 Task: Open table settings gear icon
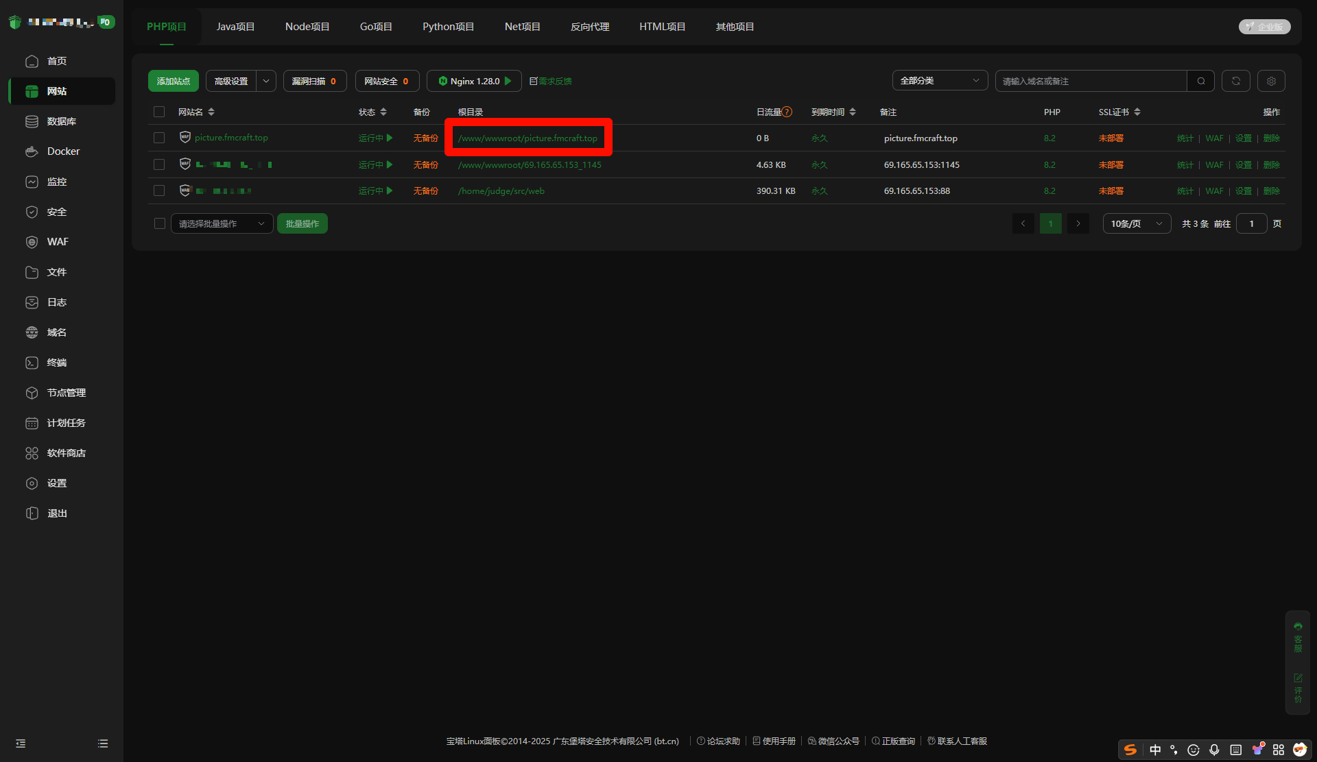1271,81
